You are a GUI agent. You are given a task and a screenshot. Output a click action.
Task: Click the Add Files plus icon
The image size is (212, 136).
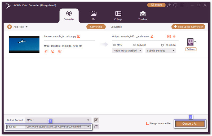(10, 27)
